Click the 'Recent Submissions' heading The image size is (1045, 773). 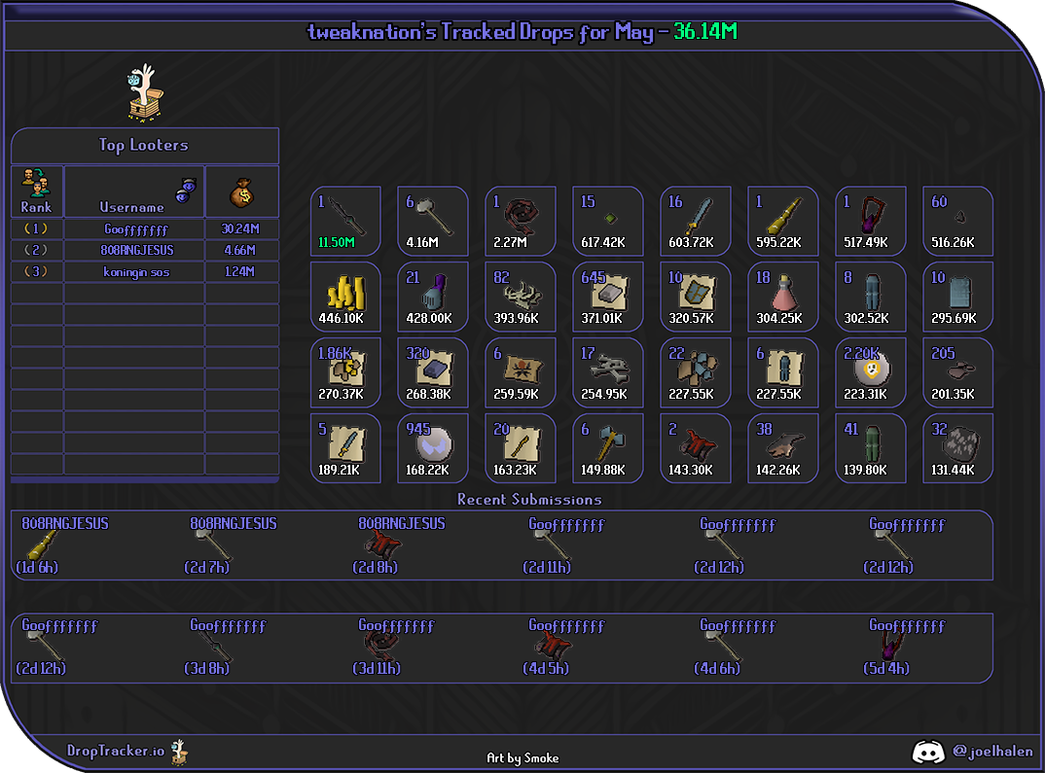[529, 500]
